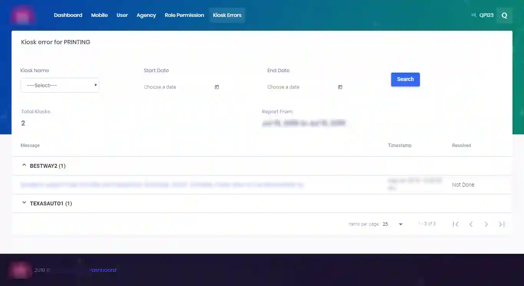Jump to last page of results
524x286 pixels.
pos(501,224)
